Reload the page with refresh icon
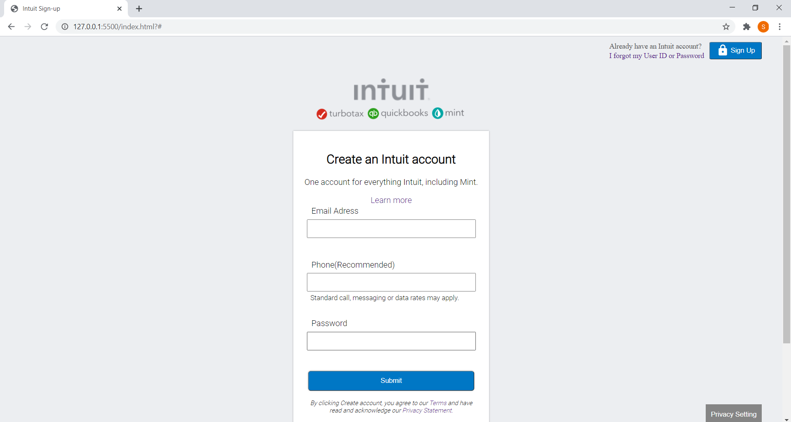Screen dimensions: 791x422 pos(44,27)
